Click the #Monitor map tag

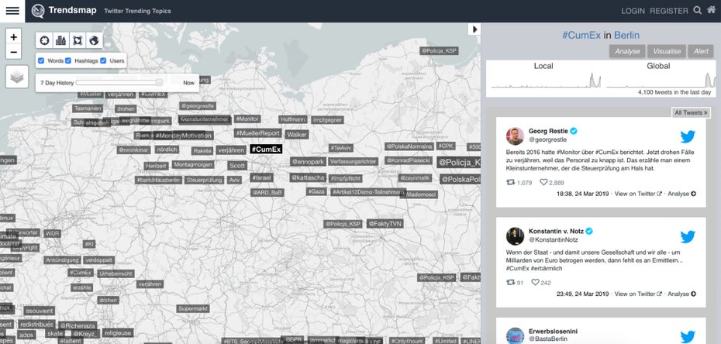coord(247,119)
